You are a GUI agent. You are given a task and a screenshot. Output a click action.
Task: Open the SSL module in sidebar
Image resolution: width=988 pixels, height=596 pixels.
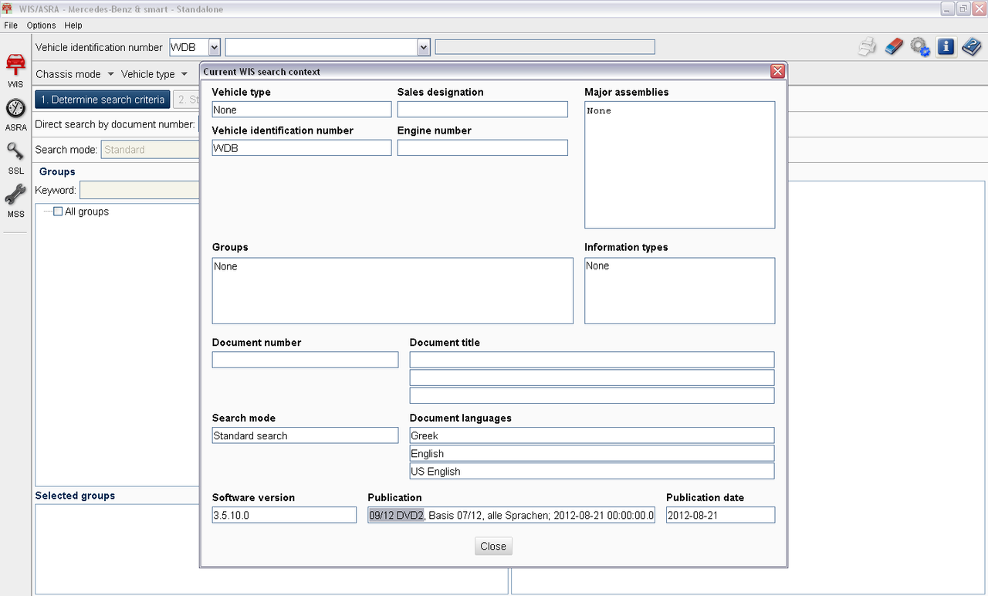pos(15,158)
